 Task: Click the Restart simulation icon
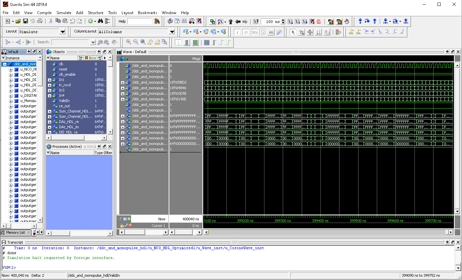(x=256, y=22)
